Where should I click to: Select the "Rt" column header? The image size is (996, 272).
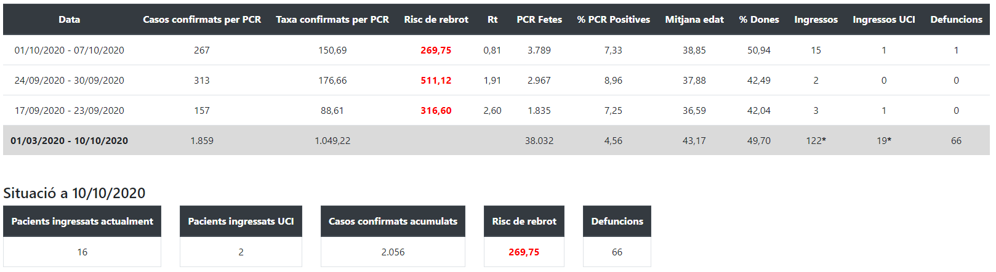coord(492,20)
